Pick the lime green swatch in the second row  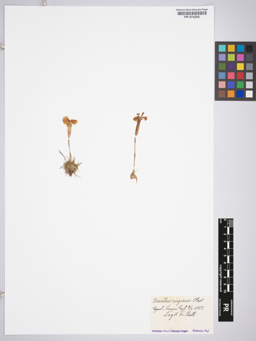[231, 57]
